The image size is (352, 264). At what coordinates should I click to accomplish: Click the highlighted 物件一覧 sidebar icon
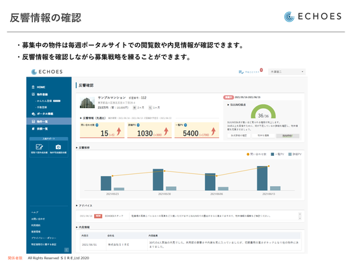pyautogui.click(x=33, y=122)
